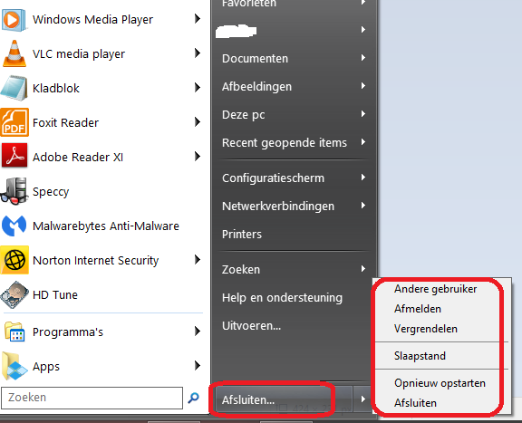Open Windows Media Player icon

14,20
